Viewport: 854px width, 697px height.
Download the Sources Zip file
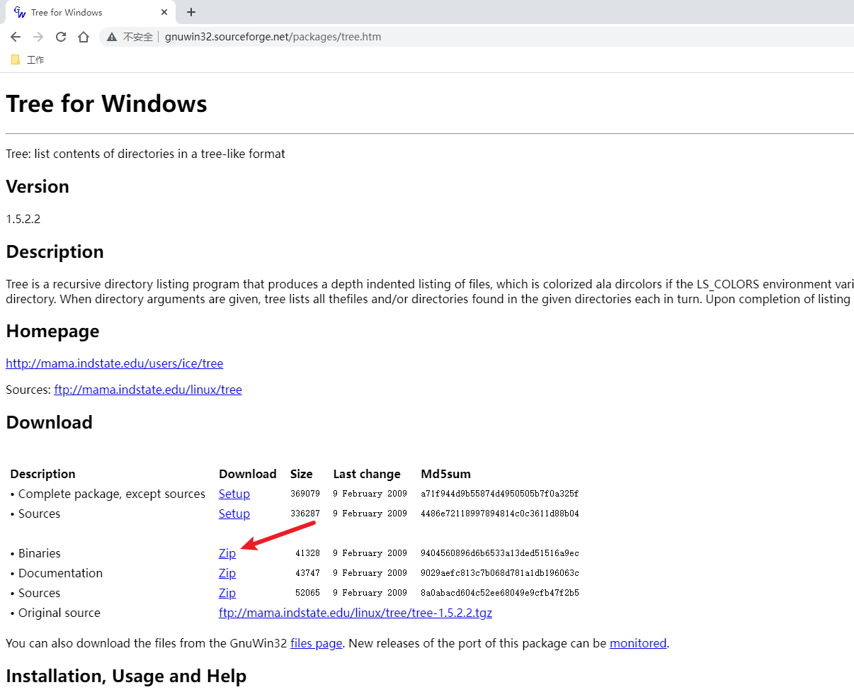pos(227,592)
